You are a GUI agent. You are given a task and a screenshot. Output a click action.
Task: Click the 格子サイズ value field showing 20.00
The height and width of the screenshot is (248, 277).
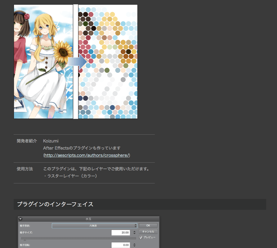[x=121, y=232]
